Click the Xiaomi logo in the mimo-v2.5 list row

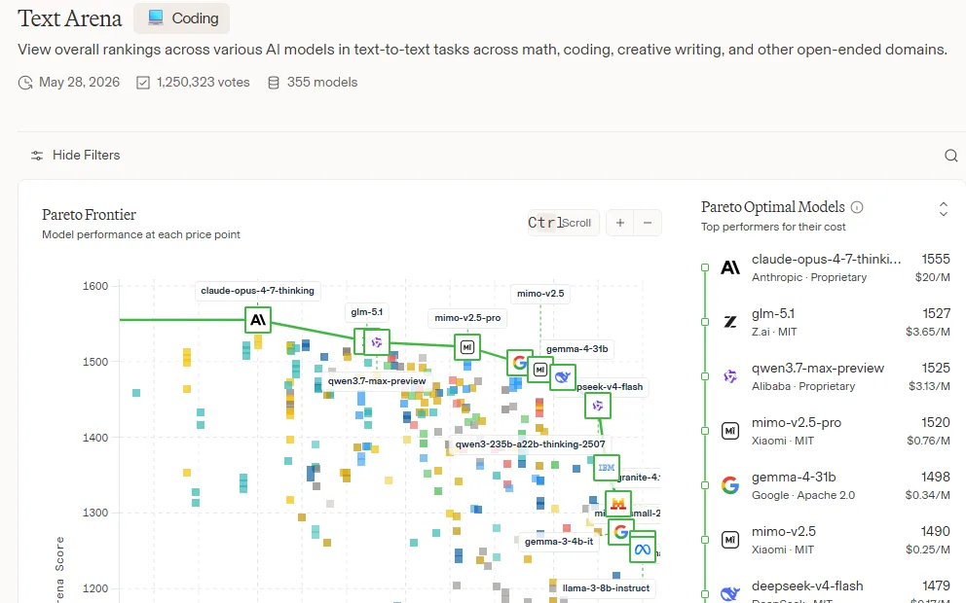[x=730, y=540]
